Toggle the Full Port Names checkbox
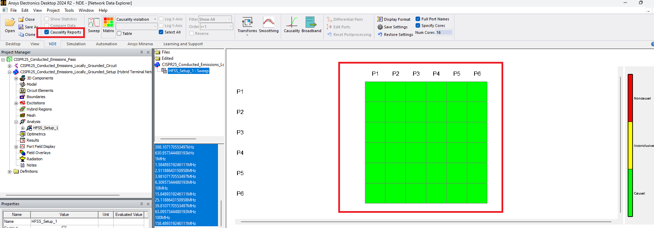 coord(418,19)
